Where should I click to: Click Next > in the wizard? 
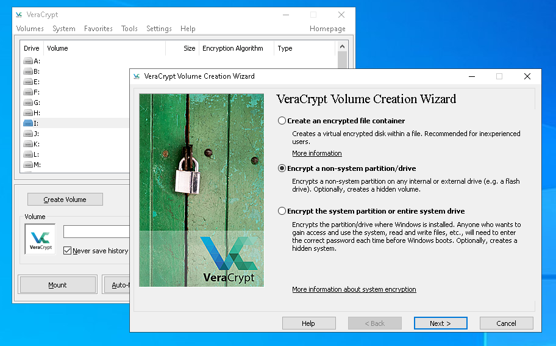pos(440,323)
